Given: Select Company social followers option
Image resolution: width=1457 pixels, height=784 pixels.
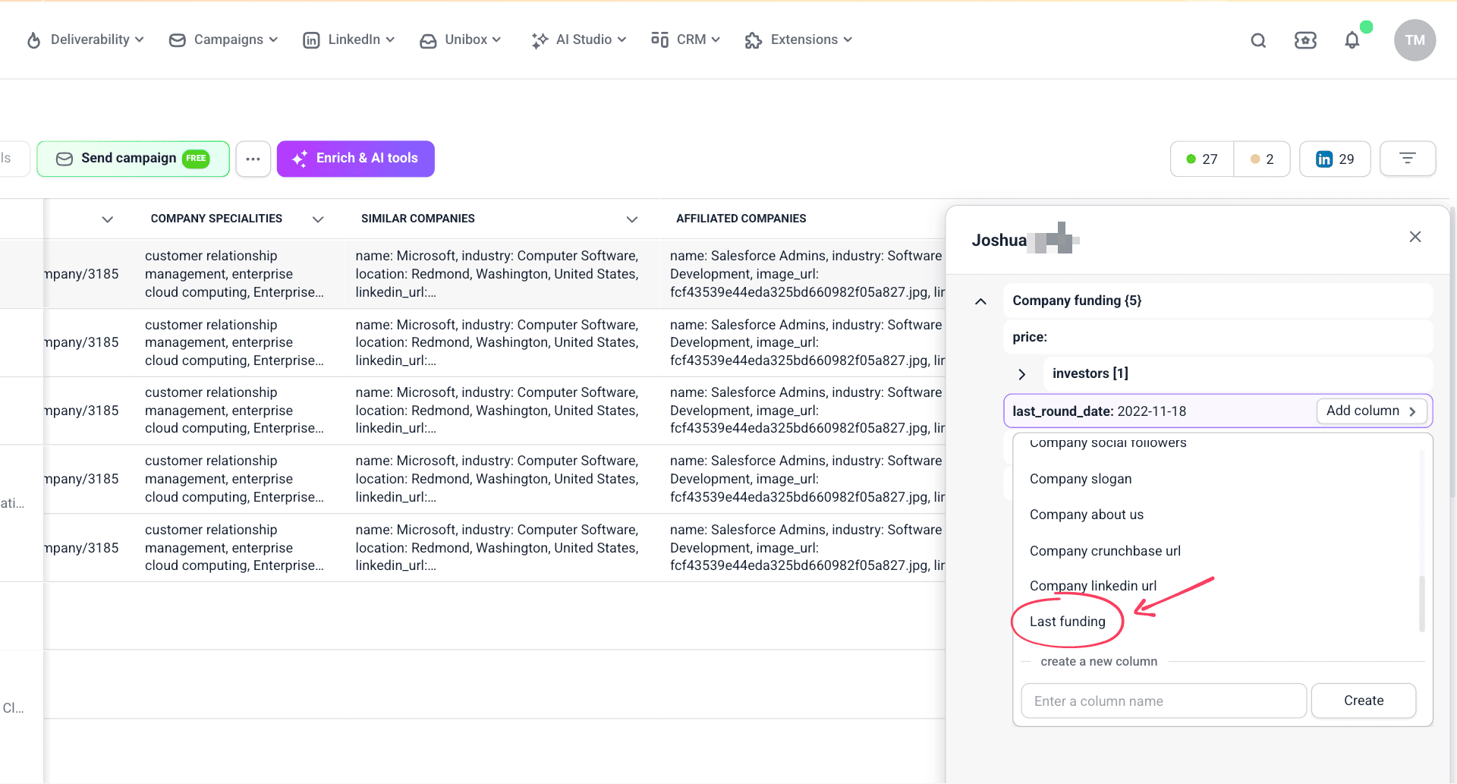Looking at the screenshot, I should coord(1108,443).
